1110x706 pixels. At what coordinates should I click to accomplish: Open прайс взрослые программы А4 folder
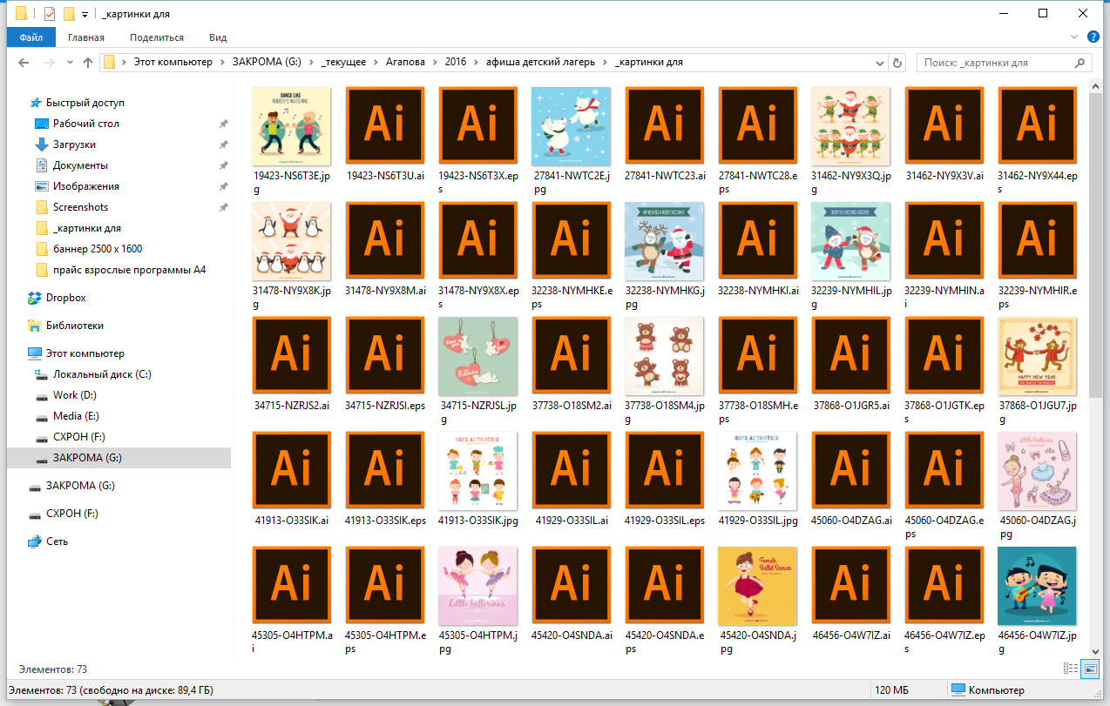[x=129, y=270]
